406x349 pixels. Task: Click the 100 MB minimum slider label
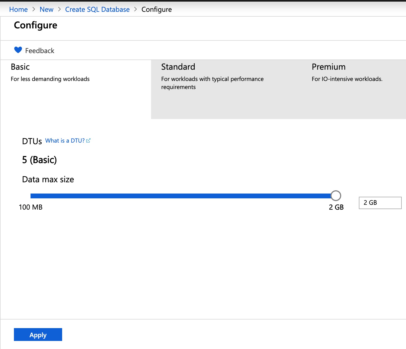coord(31,207)
